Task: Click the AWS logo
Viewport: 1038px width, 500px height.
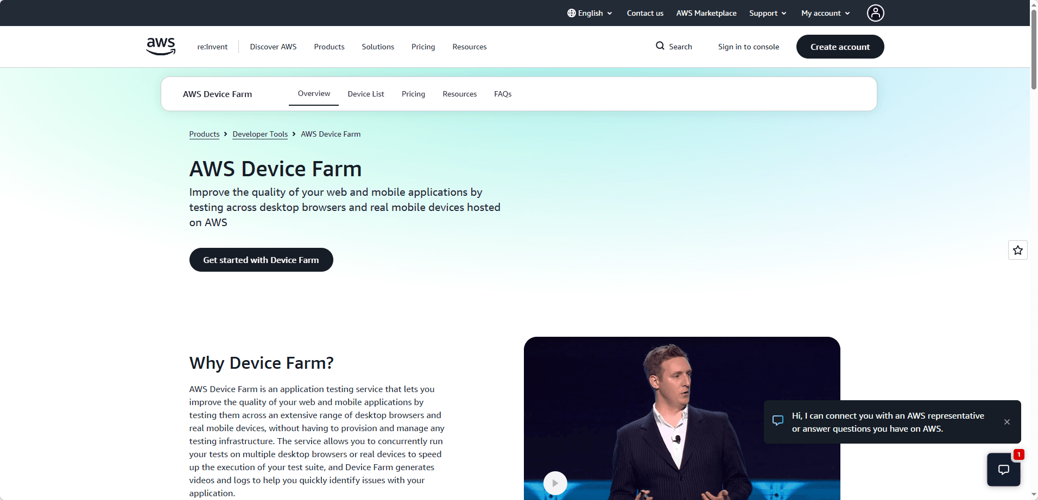Action: click(161, 47)
